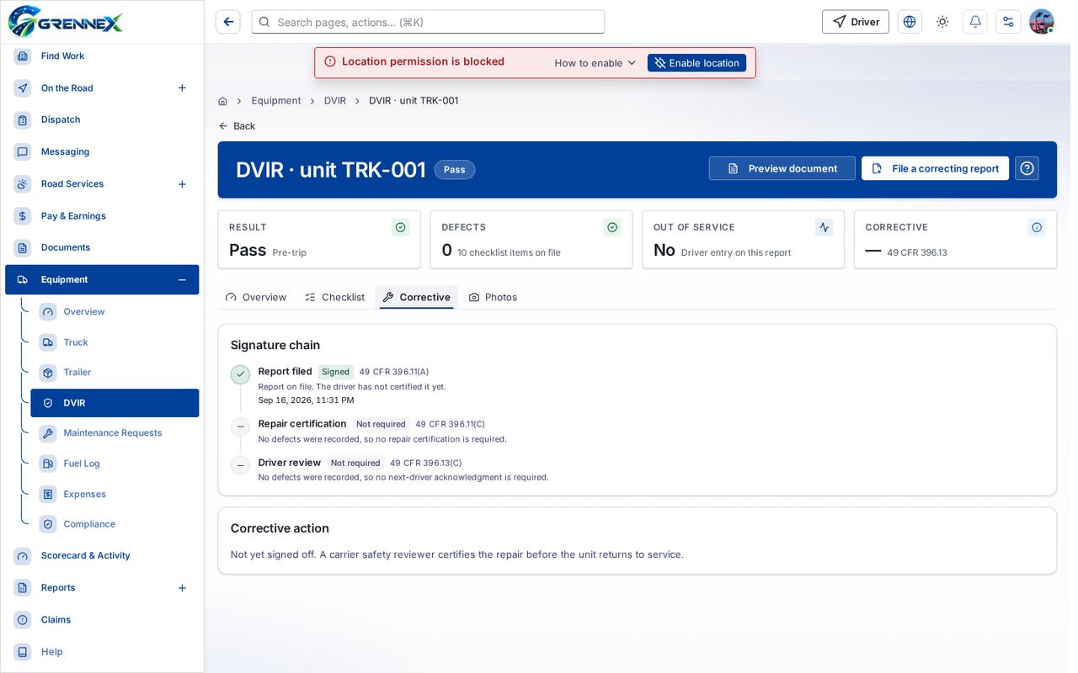Open Documents in sidebar
This screenshot has width=1078, height=673.
[x=102, y=248]
